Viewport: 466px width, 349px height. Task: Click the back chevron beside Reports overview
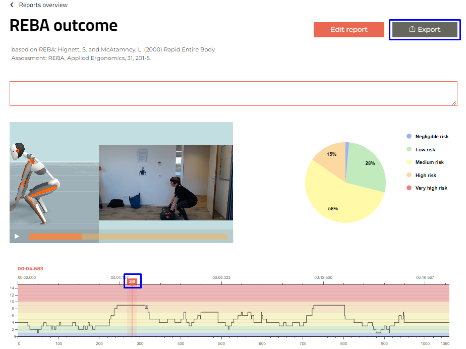[x=12, y=5]
